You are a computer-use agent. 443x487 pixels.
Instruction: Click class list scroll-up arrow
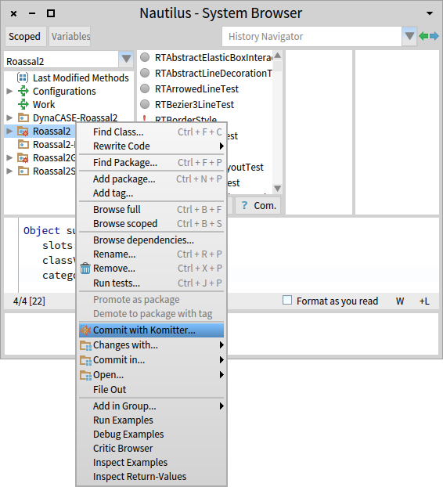coord(278,56)
